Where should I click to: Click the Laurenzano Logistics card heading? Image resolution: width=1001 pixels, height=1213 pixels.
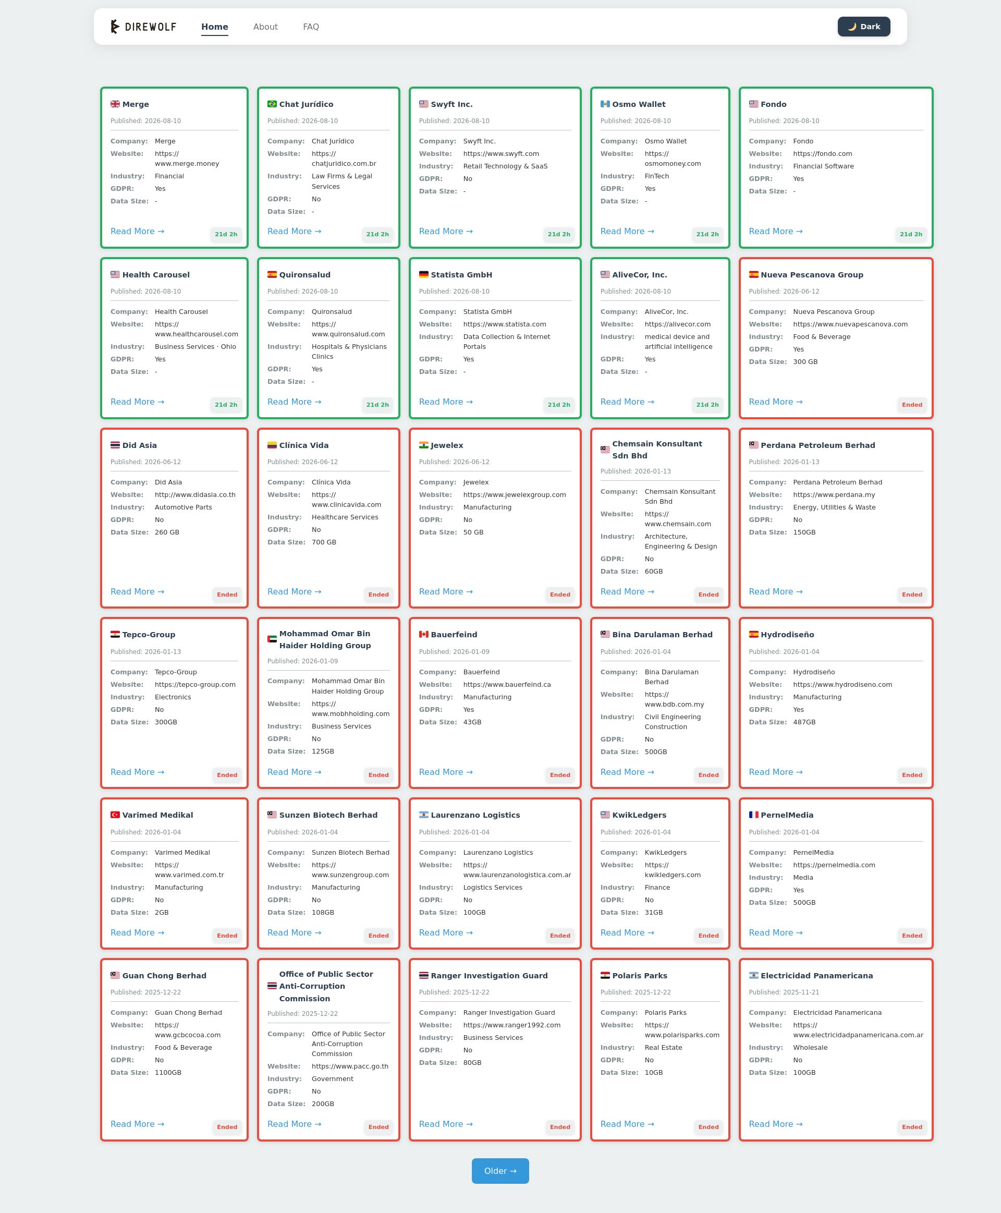[x=475, y=815]
